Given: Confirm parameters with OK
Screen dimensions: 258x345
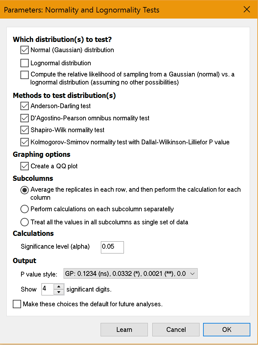Looking at the screenshot, I should point(226,329).
